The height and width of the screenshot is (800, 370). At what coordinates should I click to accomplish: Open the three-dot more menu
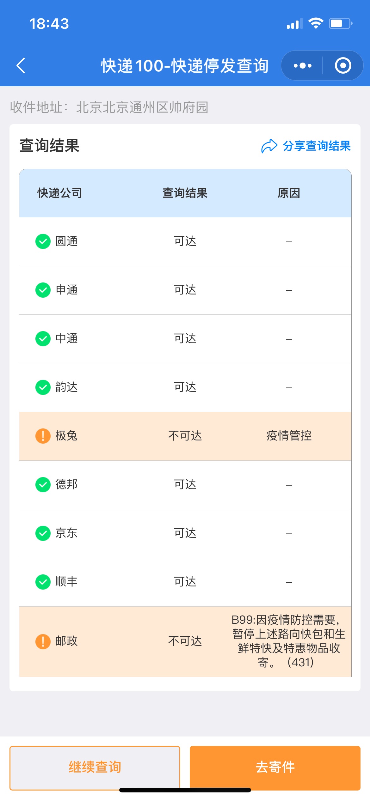[302, 66]
